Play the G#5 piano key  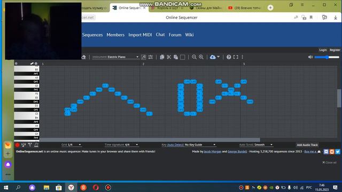coord(27,82)
